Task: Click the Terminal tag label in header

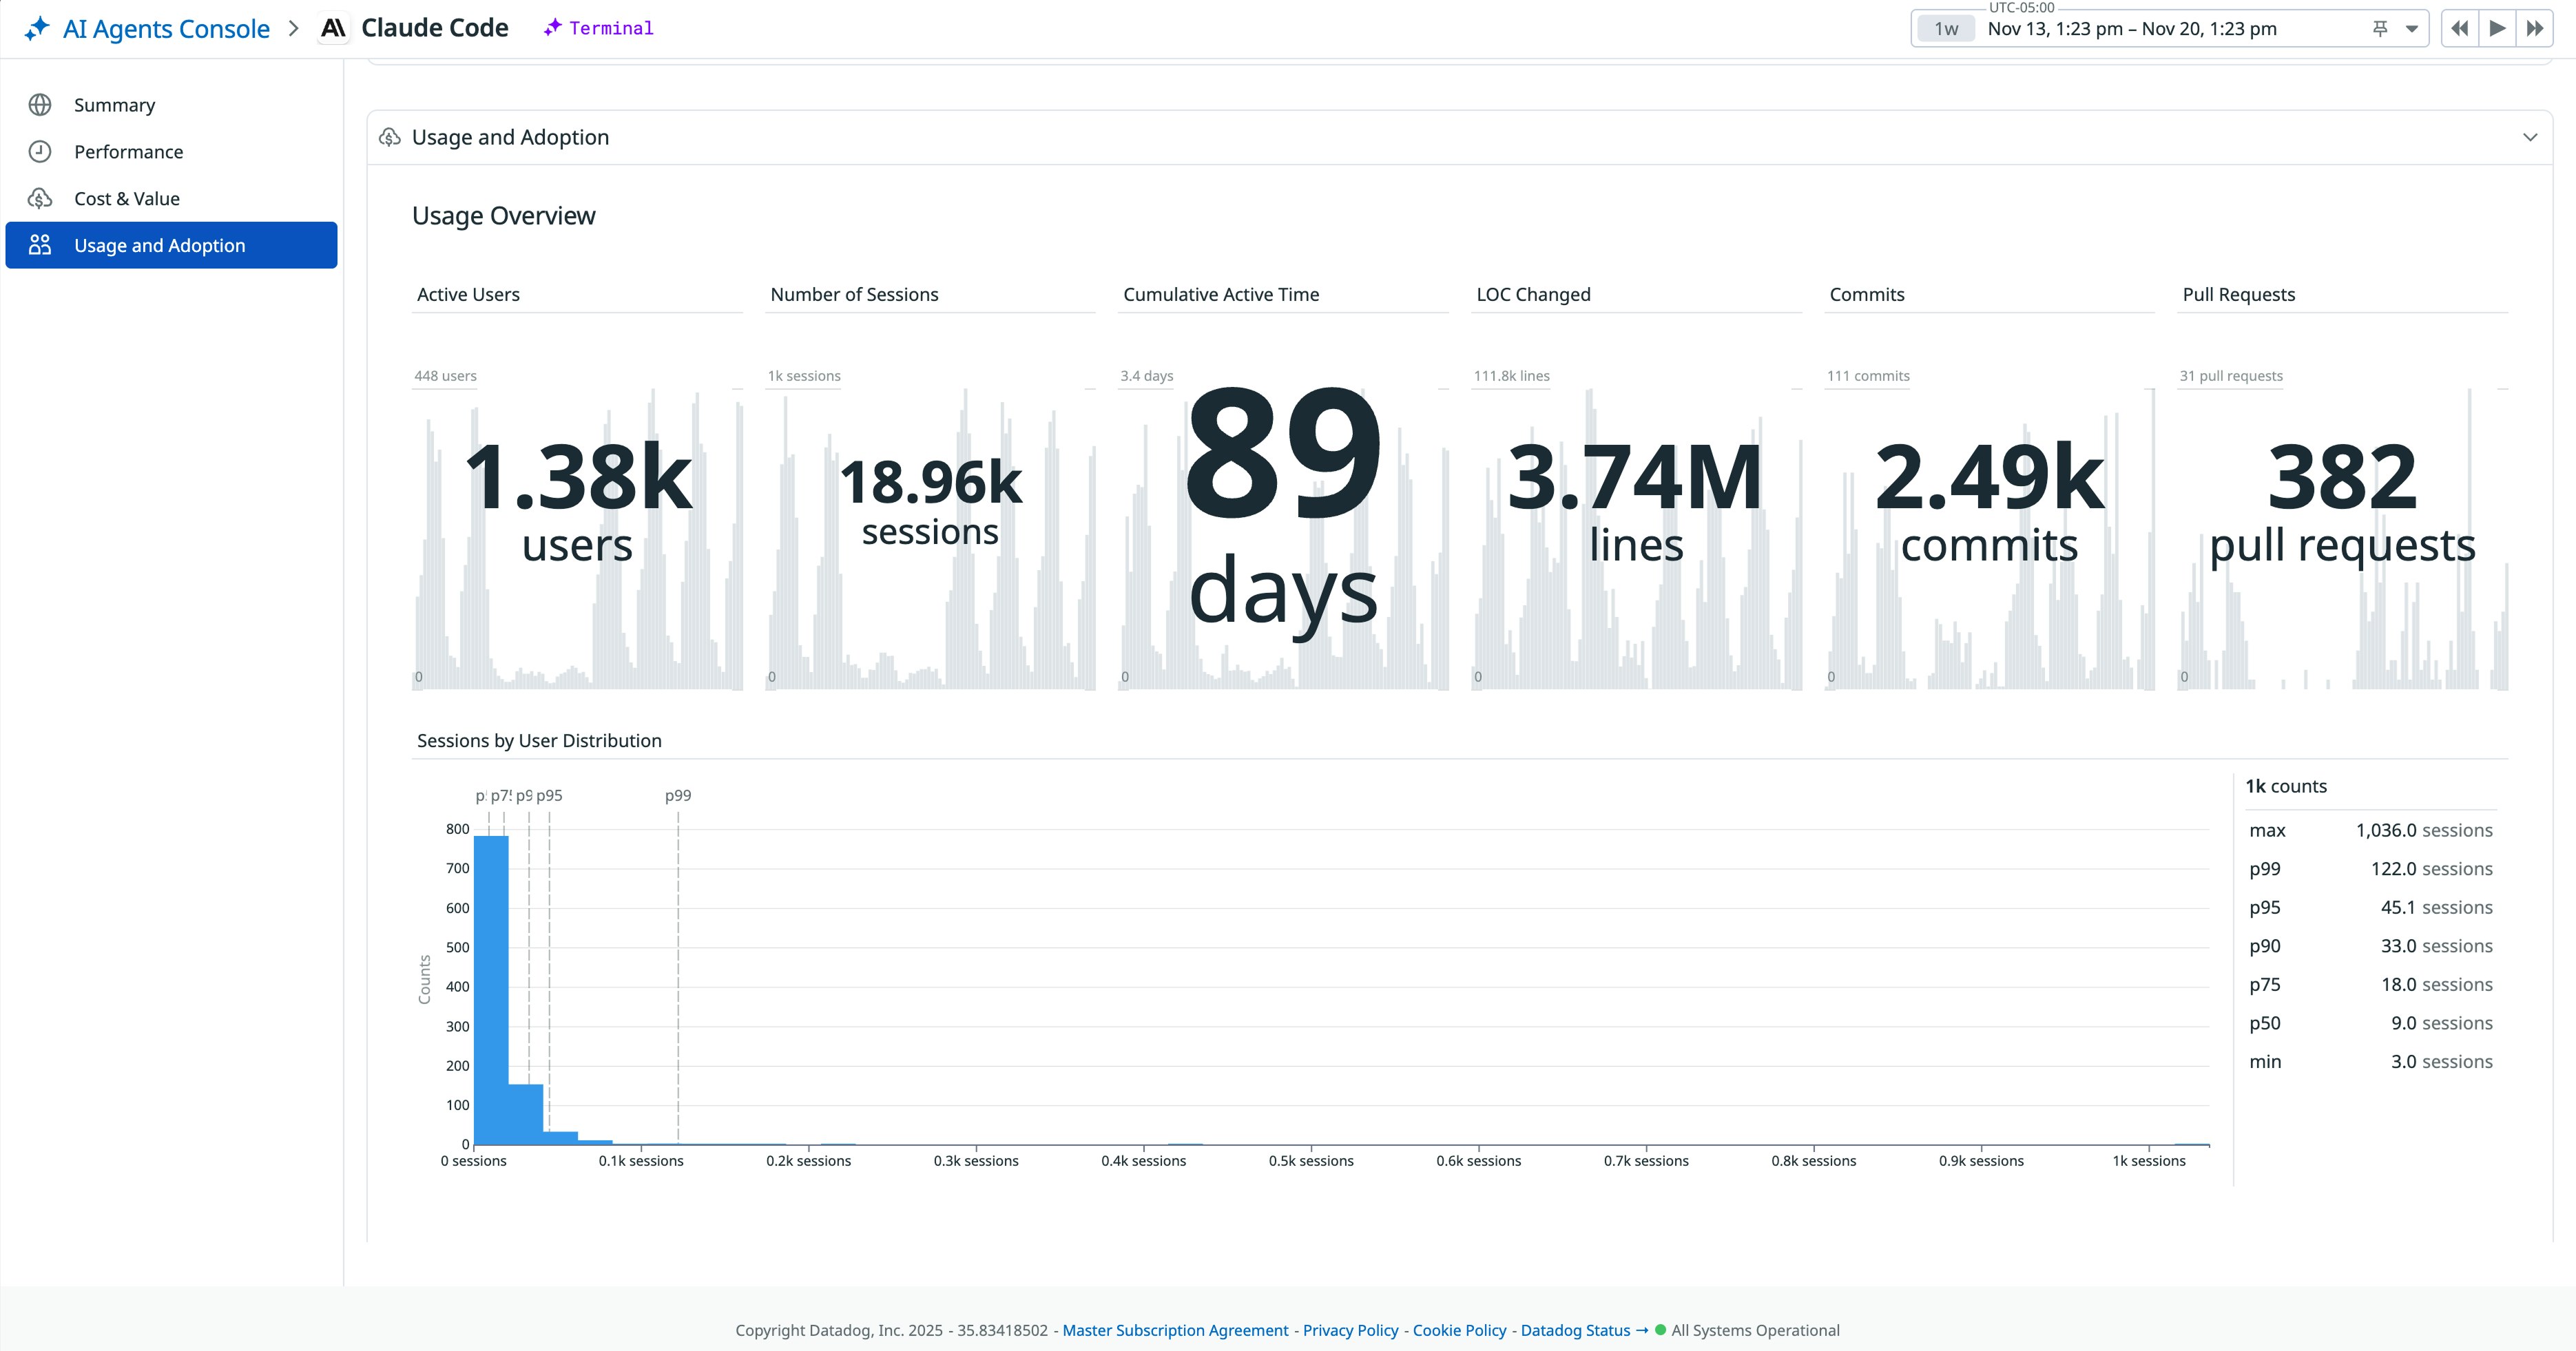Action: [x=610, y=28]
